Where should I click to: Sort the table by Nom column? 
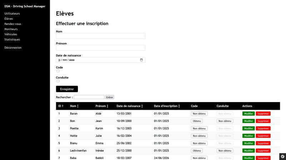click(x=74, y=106)
